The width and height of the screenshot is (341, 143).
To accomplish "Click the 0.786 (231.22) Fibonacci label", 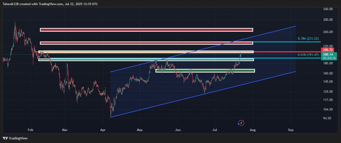I will point(308,39).
